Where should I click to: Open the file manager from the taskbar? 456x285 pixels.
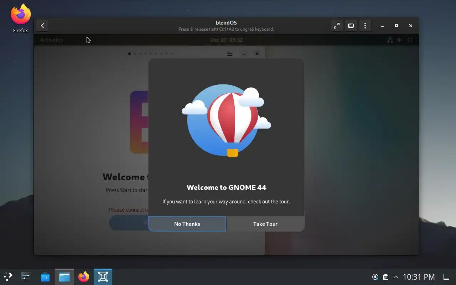click(x=64, y=277)
